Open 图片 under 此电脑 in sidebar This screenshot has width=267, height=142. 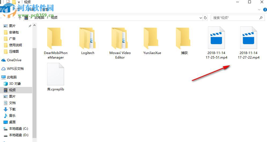pos(10,97)
